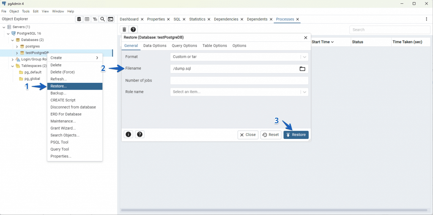The height and width of the screenshot is (215, 433).
Task: Click the info icon in Restore dialog
Action: (129, 134)
